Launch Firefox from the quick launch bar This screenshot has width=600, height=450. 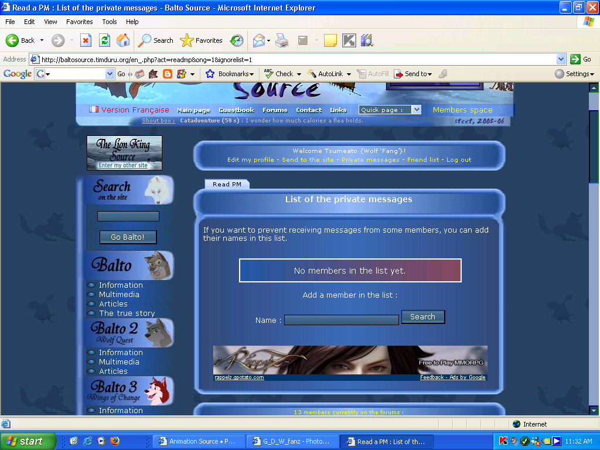pos(114,441)
